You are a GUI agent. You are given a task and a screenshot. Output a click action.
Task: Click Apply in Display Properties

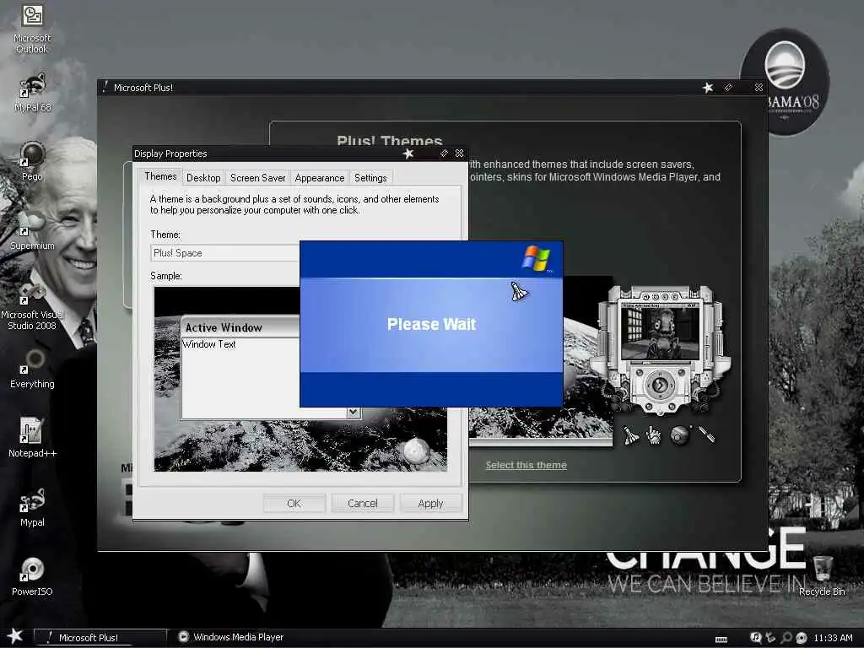[x=430, y=503]
